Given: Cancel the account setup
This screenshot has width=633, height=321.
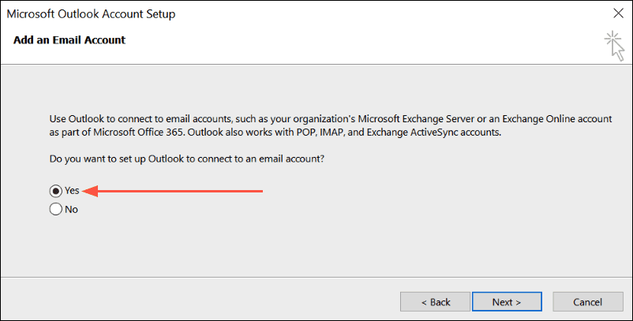Looking at the screenshot, I should tap(588, 302).
